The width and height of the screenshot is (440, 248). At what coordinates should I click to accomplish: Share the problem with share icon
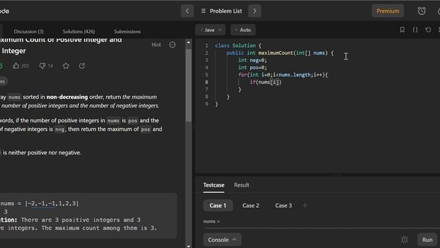pos(82,66)
